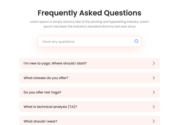Open the accordion row about what to wear
The height and width of the screenshot is (125, 179).
107,121
